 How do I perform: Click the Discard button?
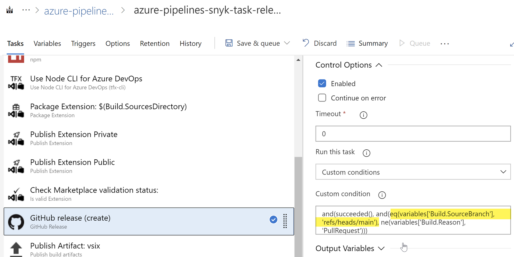320,43
